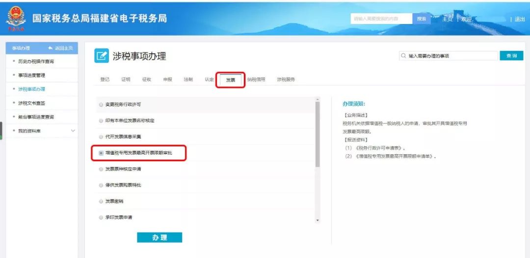The width and height of the screenshot is (530, 258).
Task: Click the green handle on left screen edge
Action: click(x=1, y=130)
